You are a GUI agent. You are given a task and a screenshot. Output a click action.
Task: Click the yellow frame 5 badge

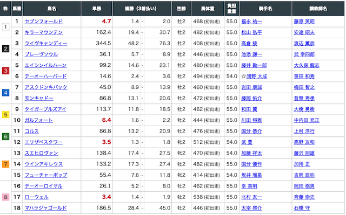tap(5, 115)
